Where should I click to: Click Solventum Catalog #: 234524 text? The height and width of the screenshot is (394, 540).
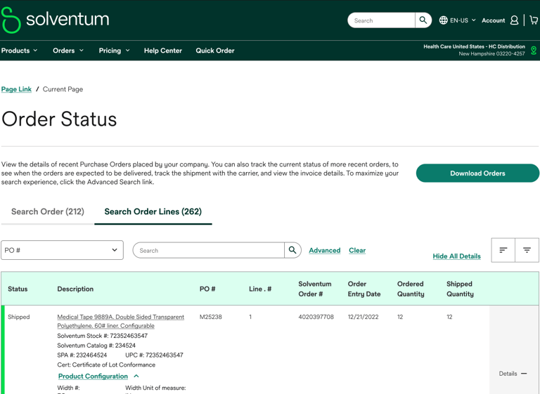[x=96, y=346]
